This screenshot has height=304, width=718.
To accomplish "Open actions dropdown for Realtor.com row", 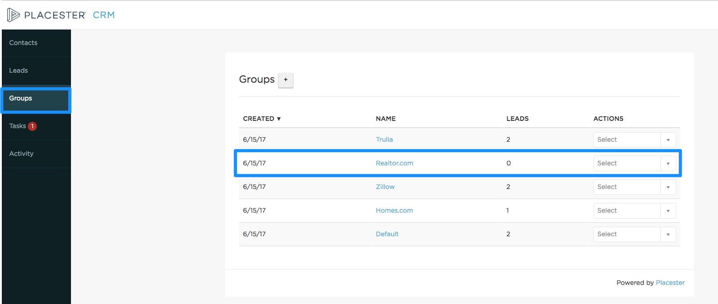I will [634, 164].
